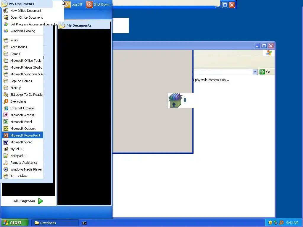This screenshot has height=227, width=303.
Task: Open the address bar dropdown arrow
Action: 255,72
